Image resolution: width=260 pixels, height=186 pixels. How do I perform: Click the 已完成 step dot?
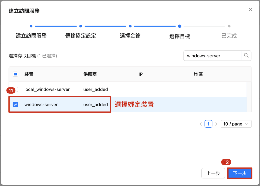(229, 26)
